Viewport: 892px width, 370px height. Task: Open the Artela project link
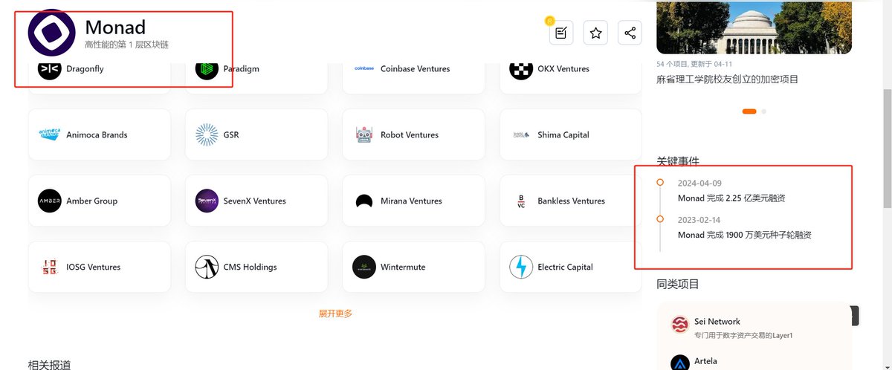tap(705, 361)
